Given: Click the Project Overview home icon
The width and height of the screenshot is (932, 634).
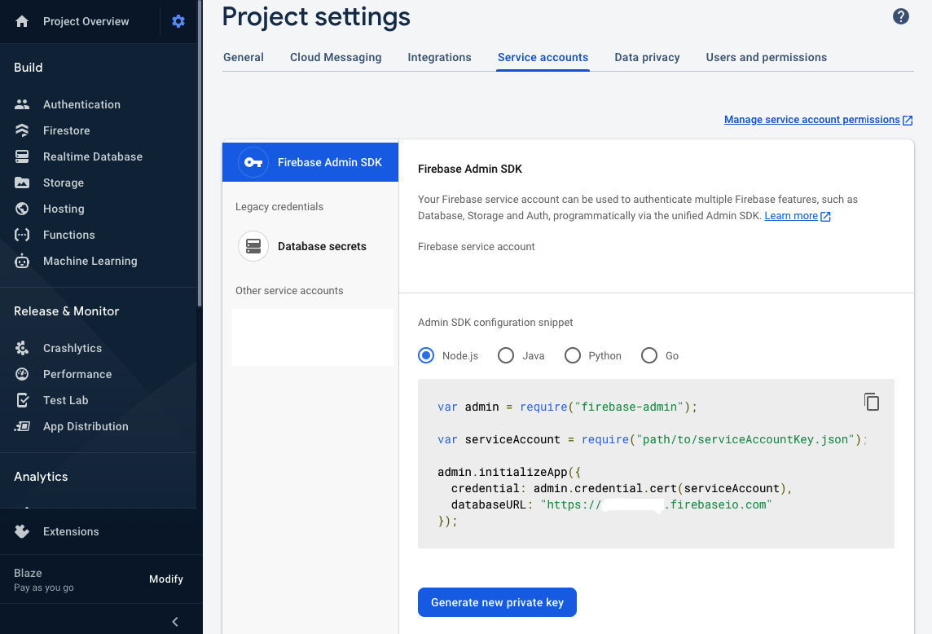Looking at the screenshot, I should [x=22, y=21].
